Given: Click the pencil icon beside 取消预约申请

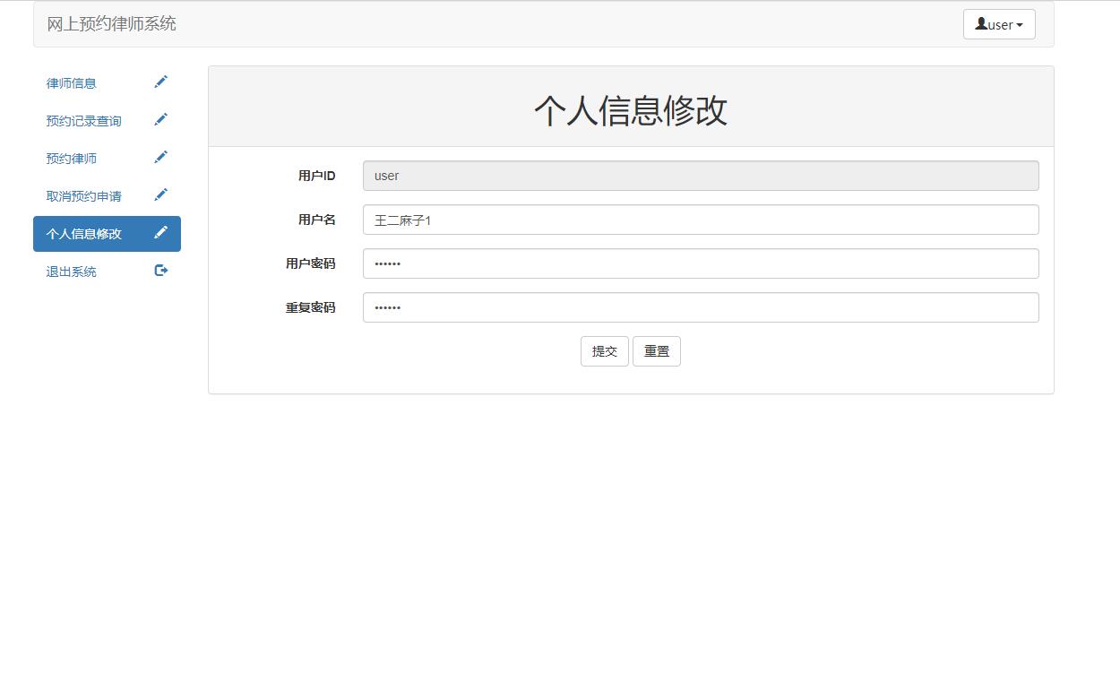Looking at the screenshot, I should coord(161,194).
